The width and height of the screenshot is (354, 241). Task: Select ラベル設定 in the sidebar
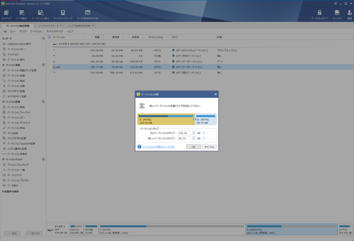point(13,133)
